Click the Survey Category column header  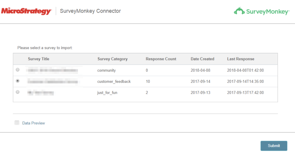pos(112,59)
